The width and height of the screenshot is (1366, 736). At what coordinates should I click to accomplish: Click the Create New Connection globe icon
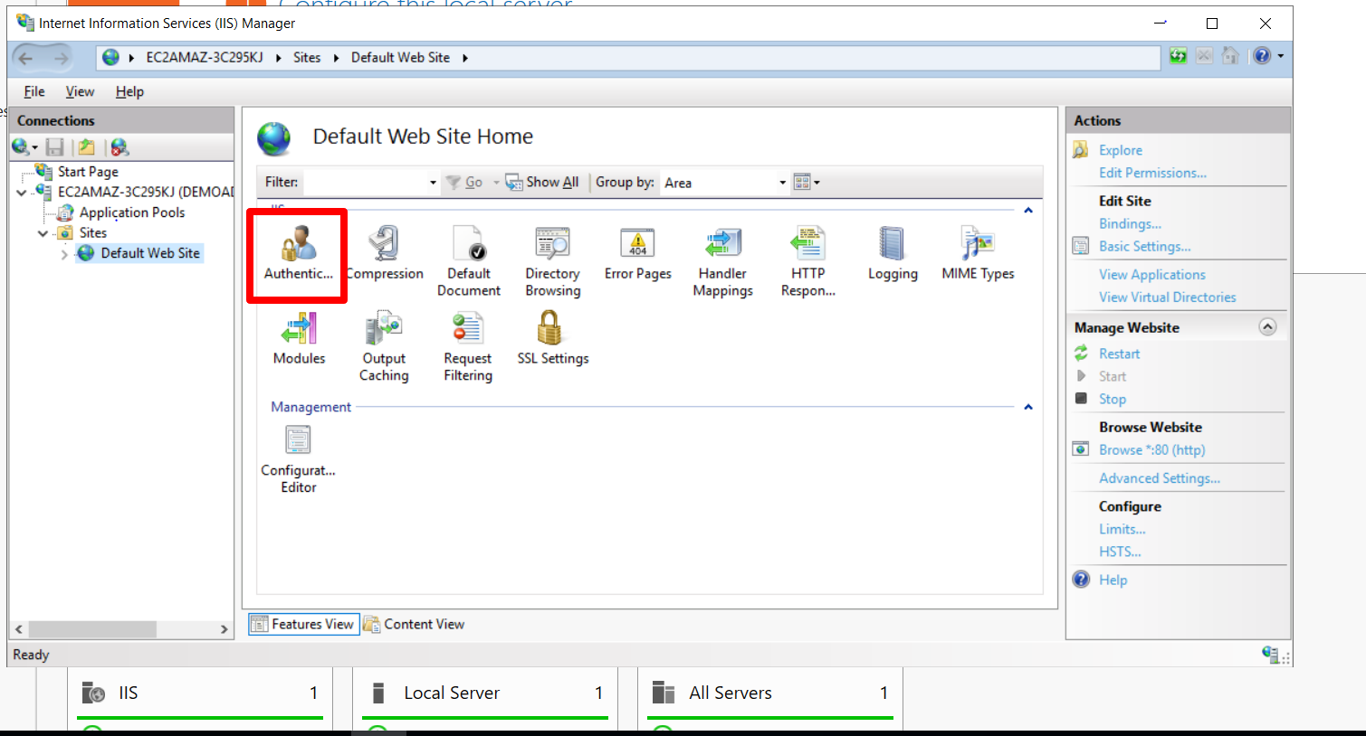tap(20, 147)
